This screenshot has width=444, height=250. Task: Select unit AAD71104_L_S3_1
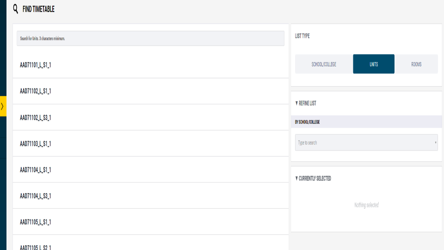click(151, 196)
